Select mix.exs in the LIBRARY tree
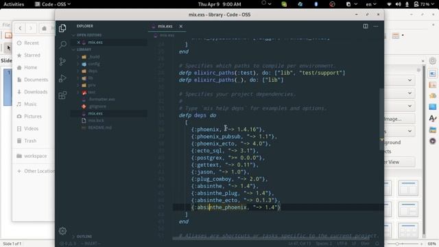This screenshot has height=247, width=439. tap(95, 113)
